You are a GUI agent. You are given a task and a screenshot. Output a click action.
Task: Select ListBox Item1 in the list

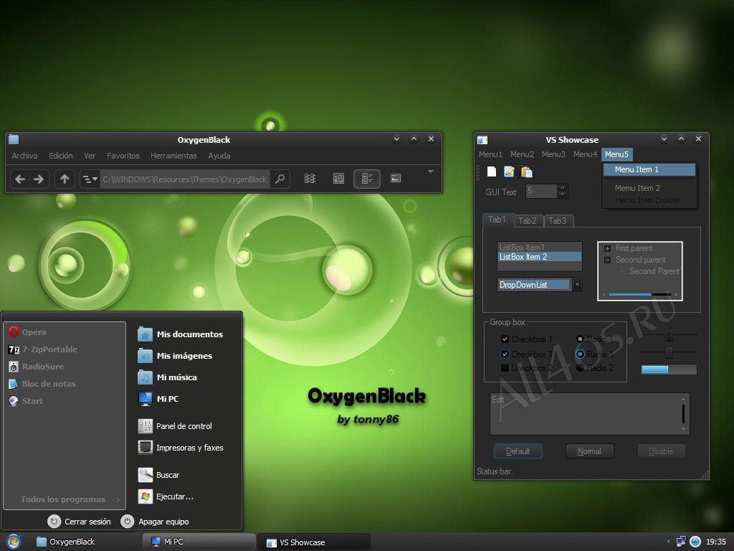539,248
